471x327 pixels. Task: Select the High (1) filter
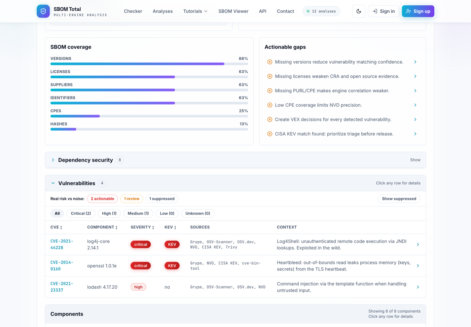point(109,213)
